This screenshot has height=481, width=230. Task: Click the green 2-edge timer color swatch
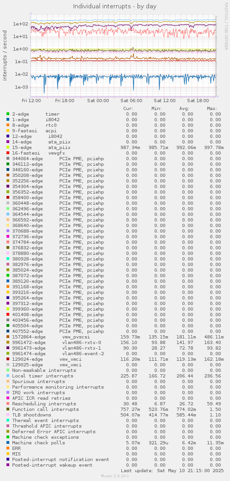8,114
